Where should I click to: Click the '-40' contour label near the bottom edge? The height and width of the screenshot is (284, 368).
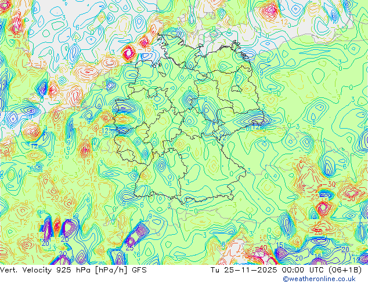coord(261,247)
